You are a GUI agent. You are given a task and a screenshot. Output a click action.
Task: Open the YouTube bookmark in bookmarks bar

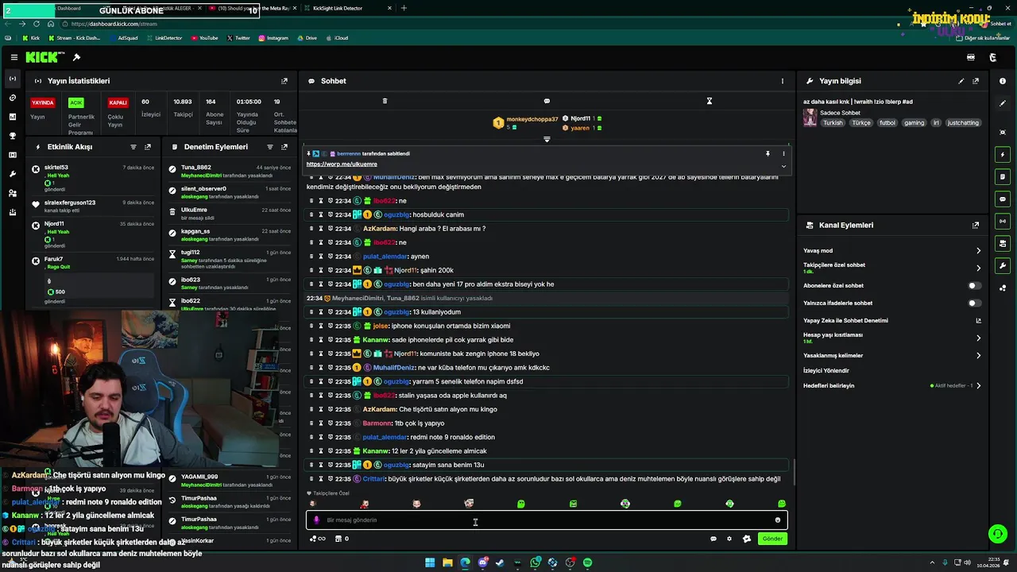pyautogui.click(x=204, y=38)
